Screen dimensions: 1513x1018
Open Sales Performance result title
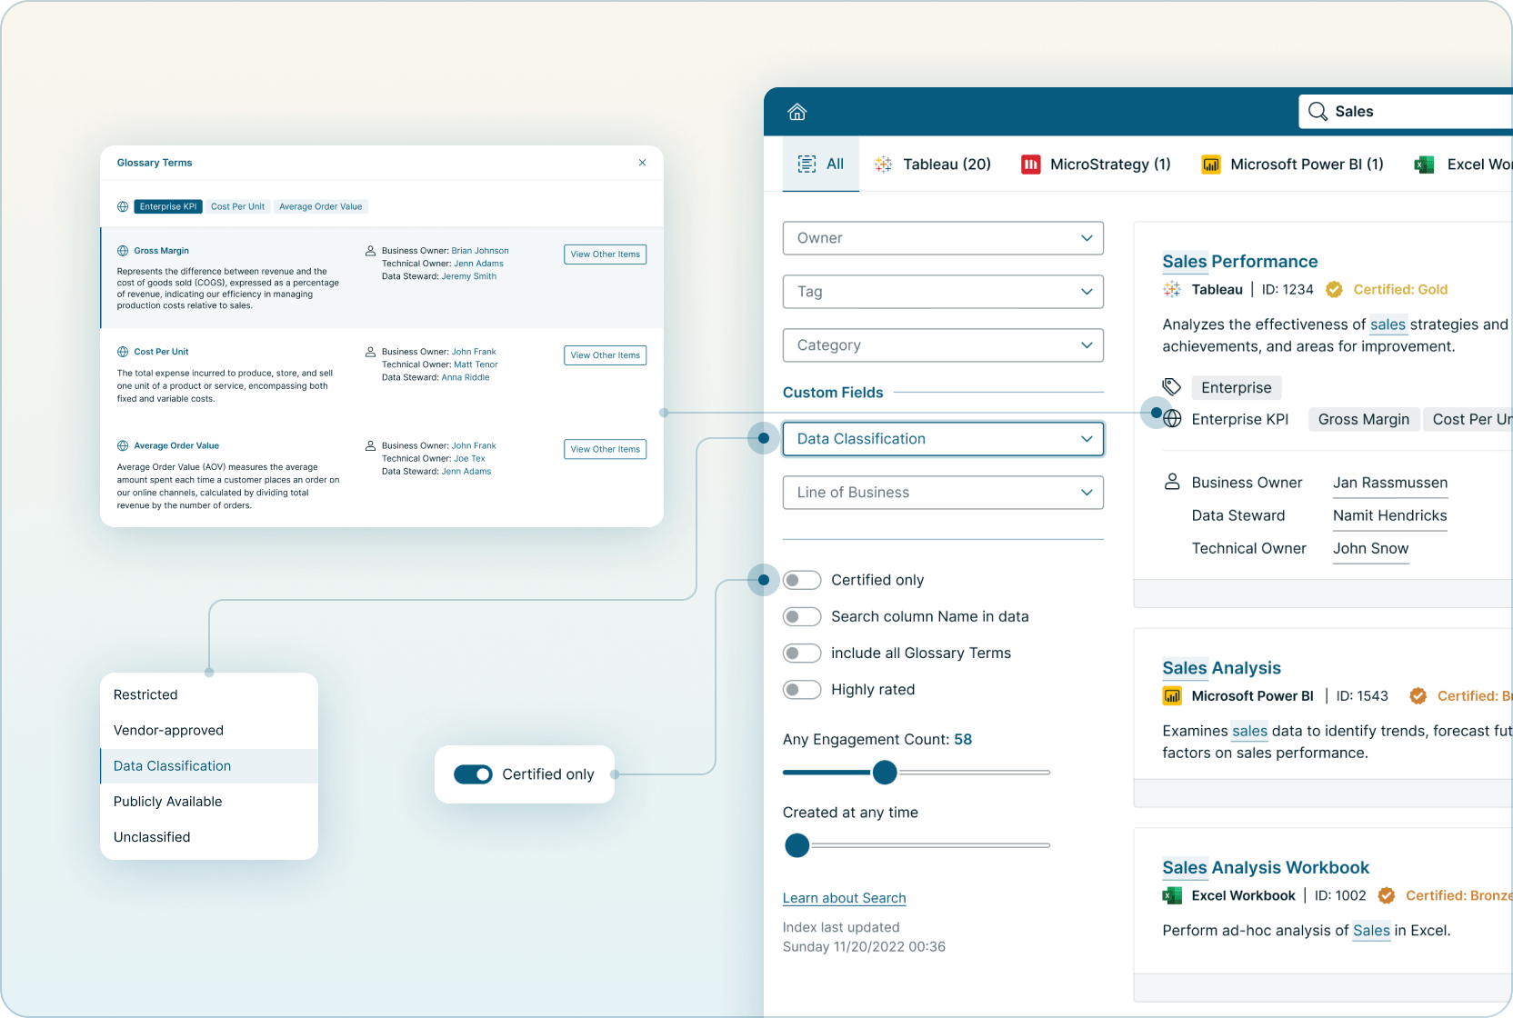click(x=1240, y=262)
